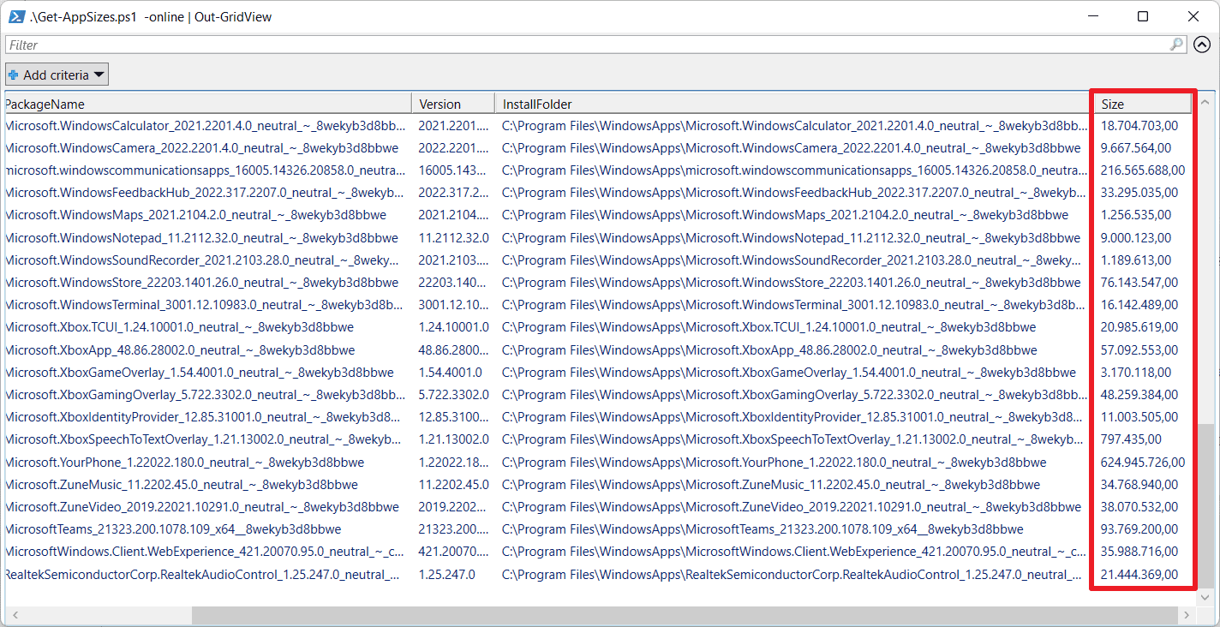Click version 1.54.4001.0 cell
This screenshot has height=627, width=1220.
[x=450, y=372]
